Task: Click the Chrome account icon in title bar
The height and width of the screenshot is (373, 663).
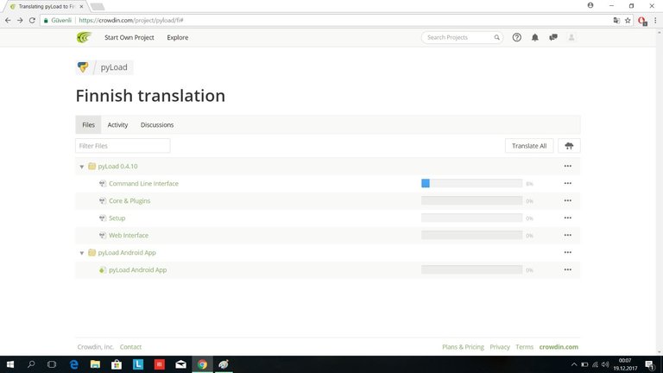Action: (590, 5)
